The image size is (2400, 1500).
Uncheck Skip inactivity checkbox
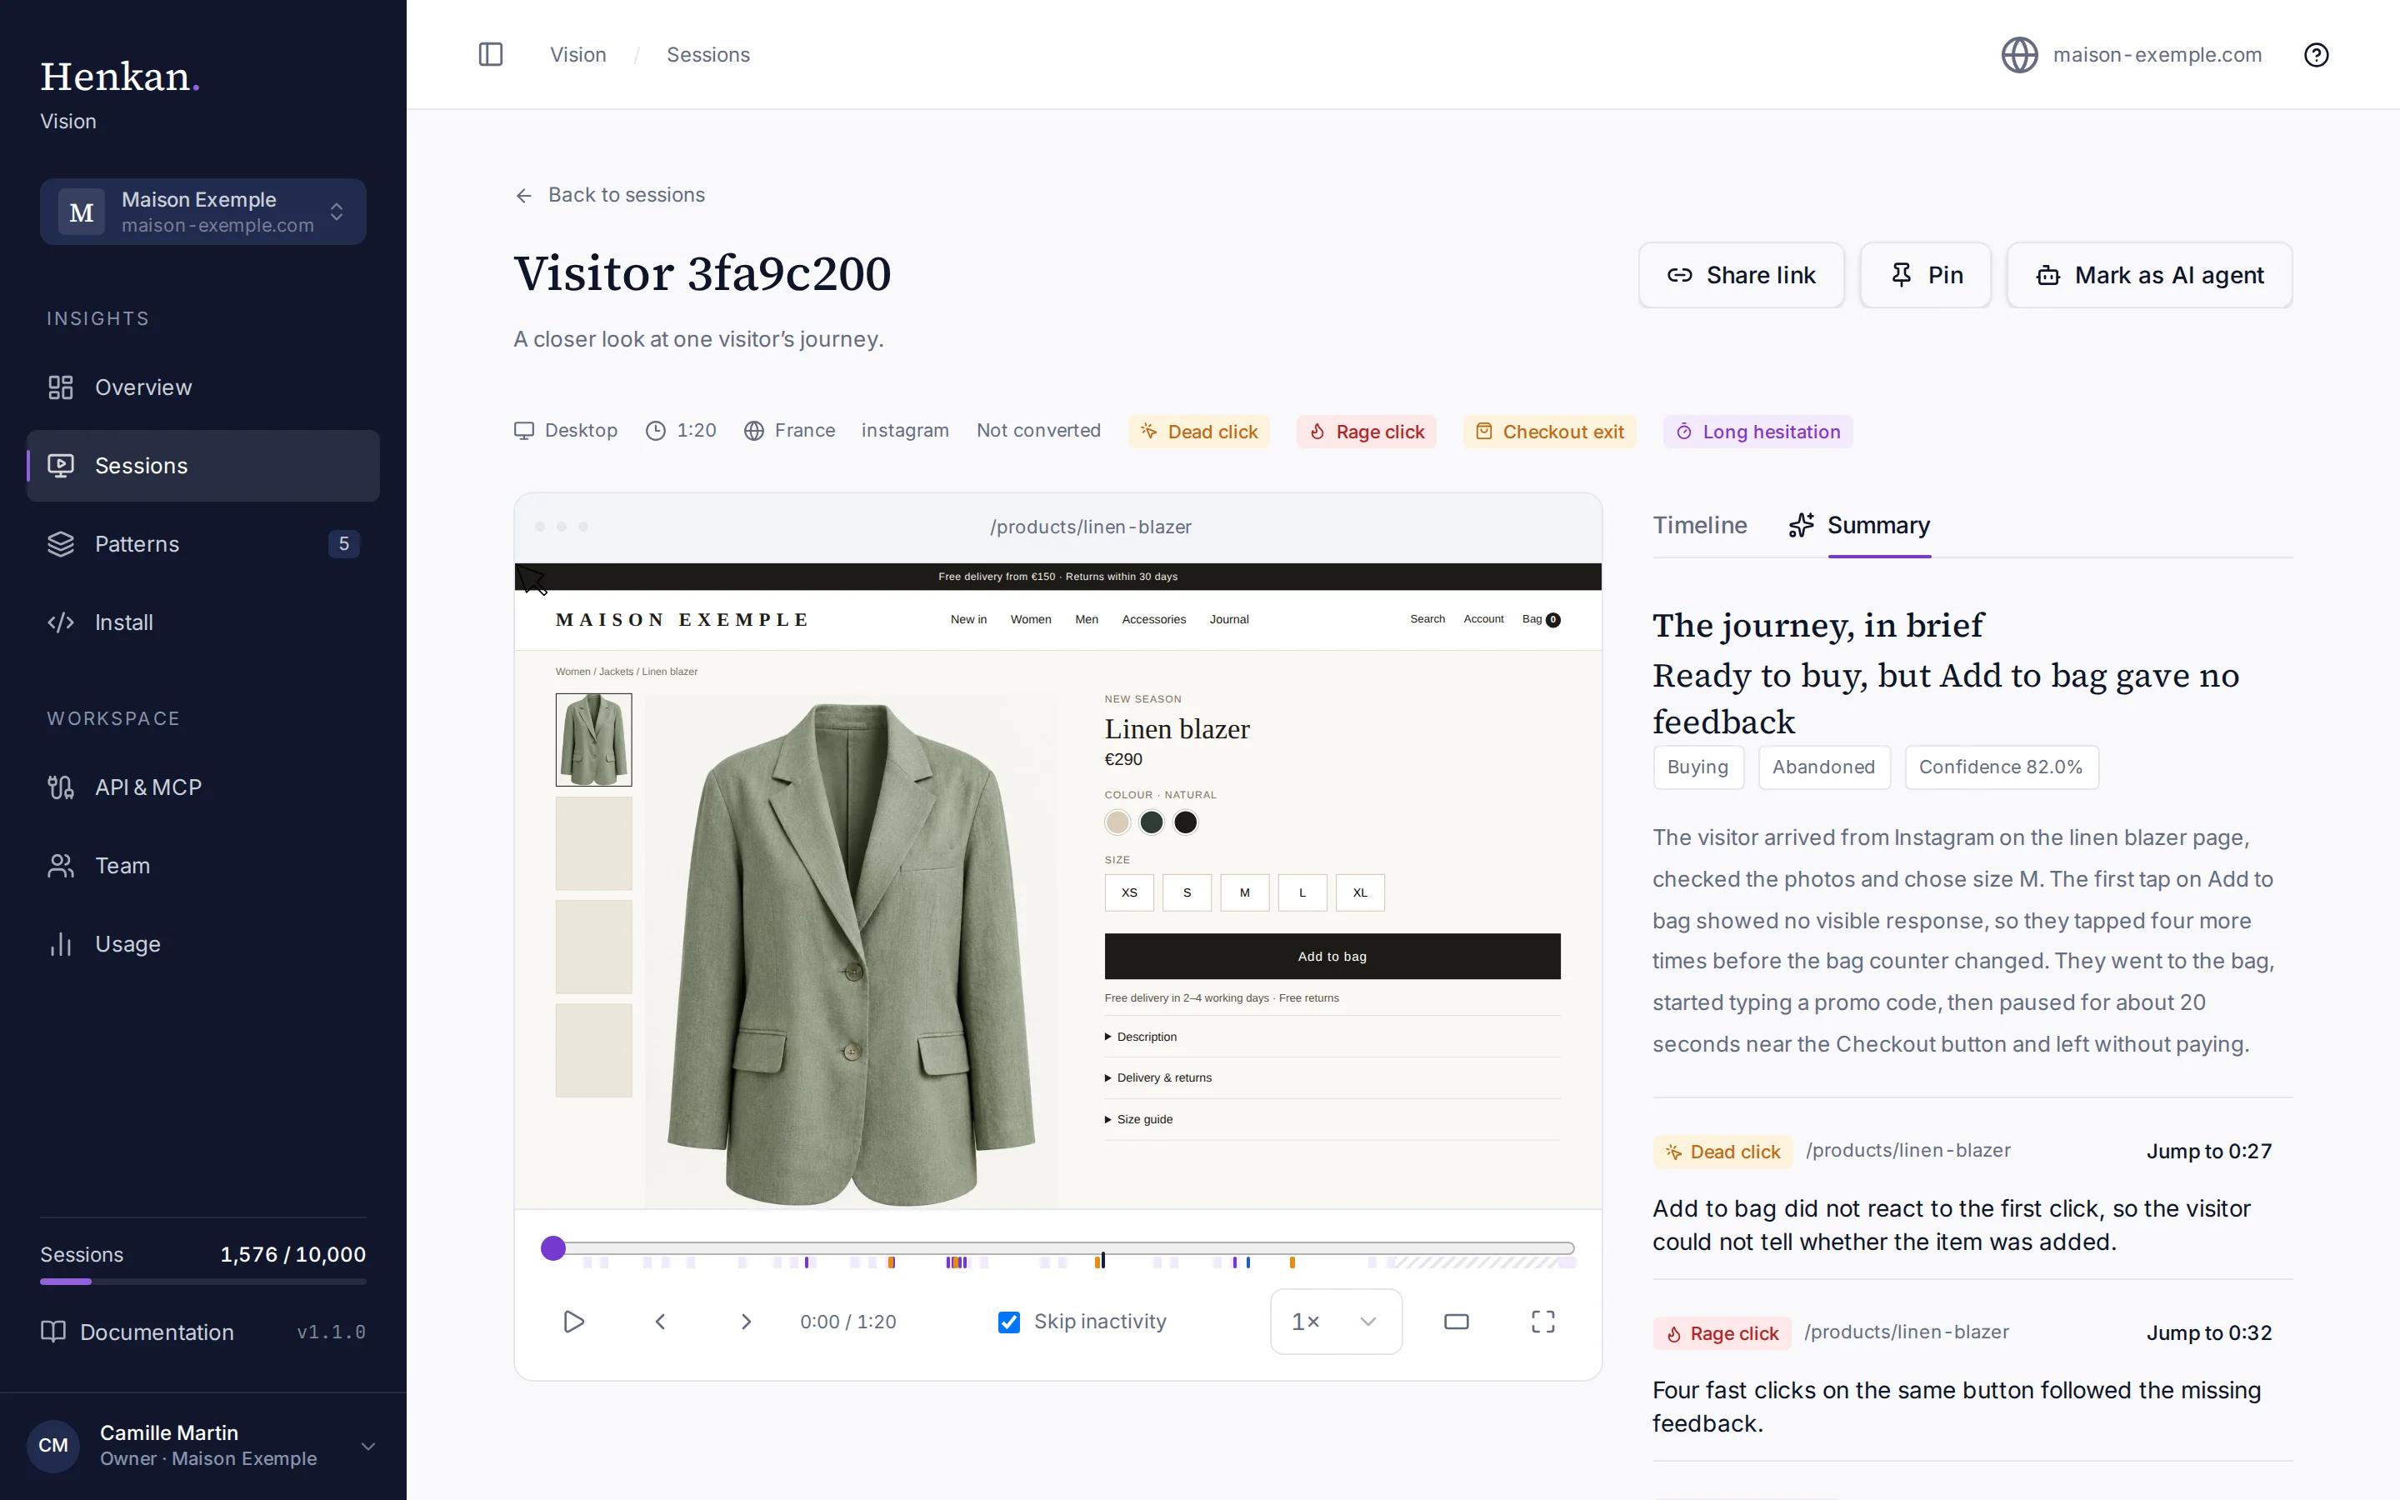(1008, 1322)
